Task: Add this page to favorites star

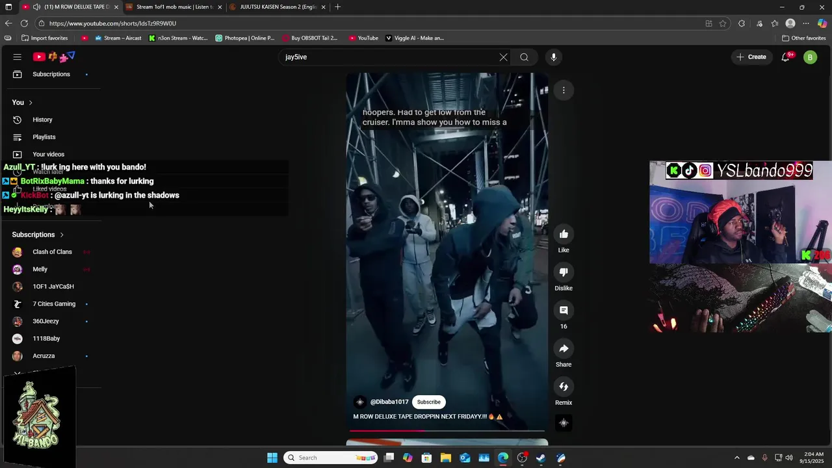Action: [723, 23]
